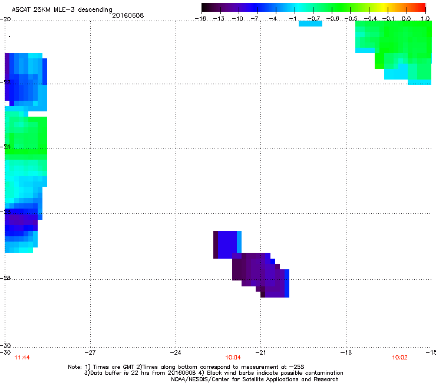Click the "-13" color scale label

tap(219, 19)
